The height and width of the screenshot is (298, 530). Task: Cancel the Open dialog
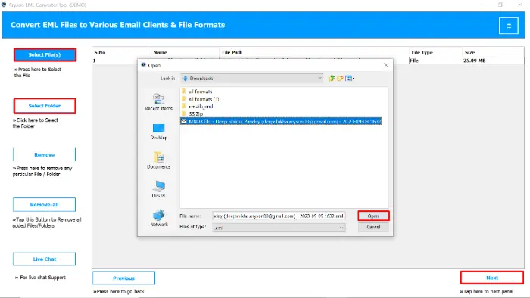(373, 227)
